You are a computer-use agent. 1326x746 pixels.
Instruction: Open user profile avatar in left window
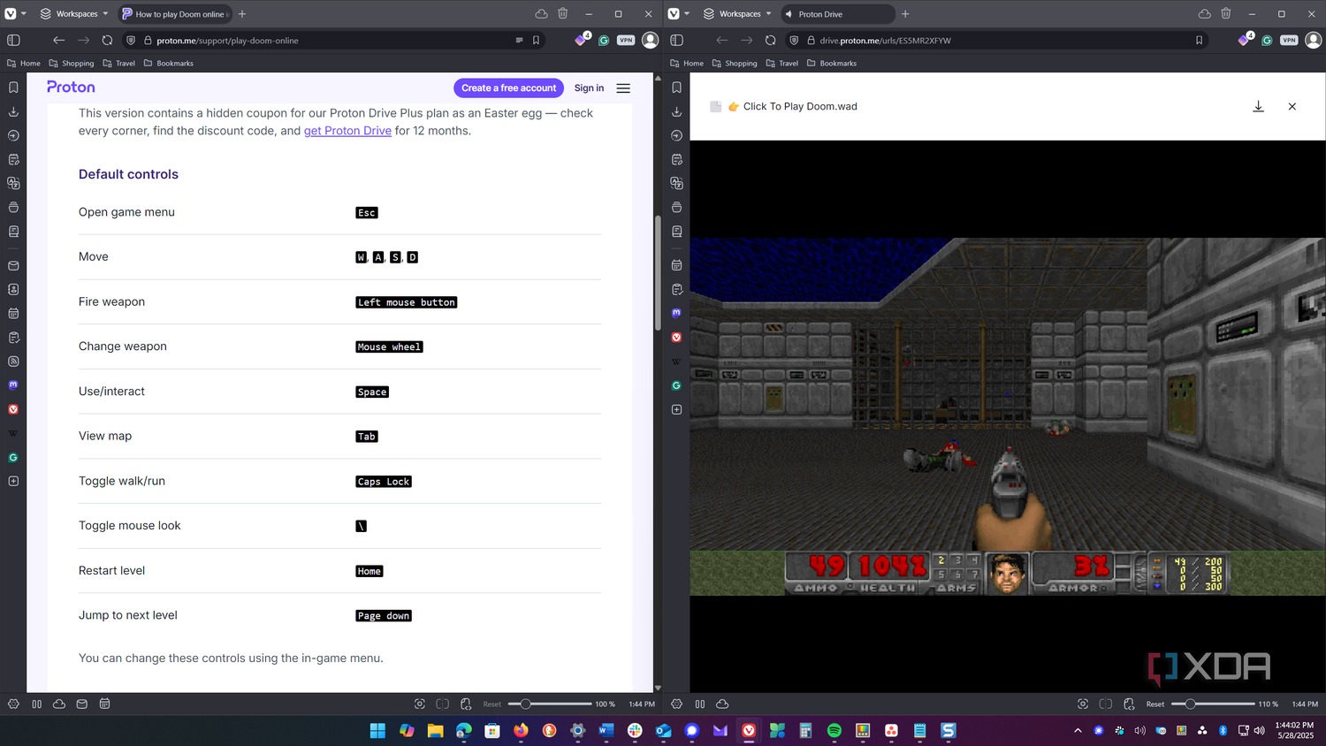[x=650, y=40]
